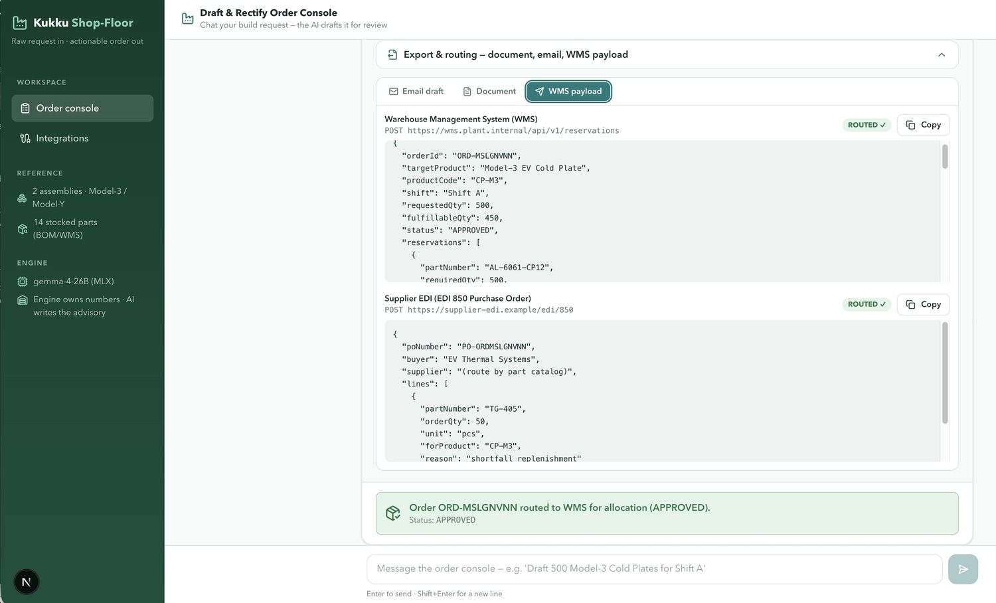Click the Kukku Shop-Floor factory logo icon

tap(20, 23)
